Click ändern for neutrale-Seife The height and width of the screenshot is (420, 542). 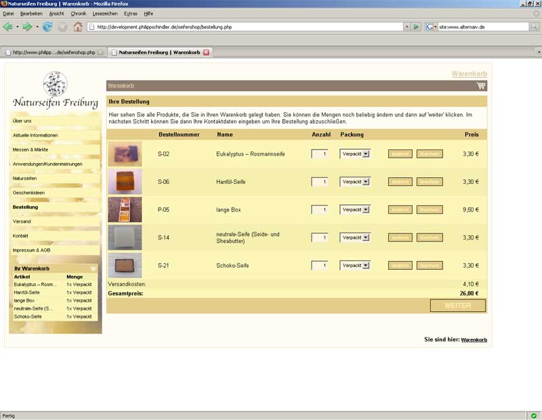pyautogui.click(x=400, y=237)
